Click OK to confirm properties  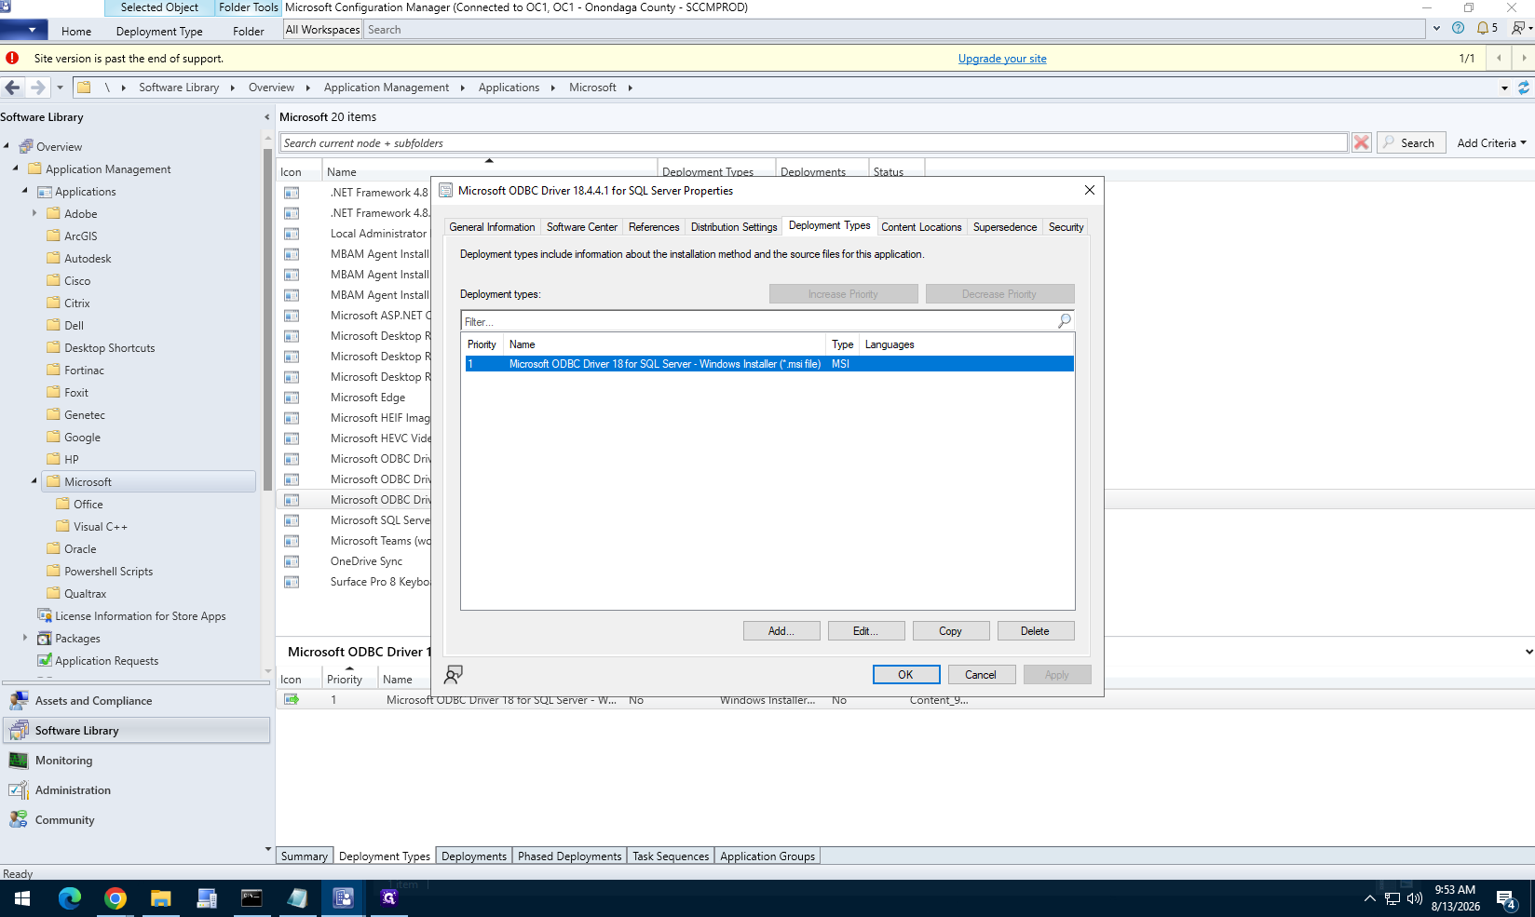(x=906, y=675)
